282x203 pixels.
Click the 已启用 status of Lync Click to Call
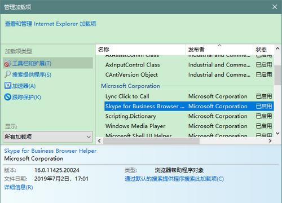(x=264, y=96)
